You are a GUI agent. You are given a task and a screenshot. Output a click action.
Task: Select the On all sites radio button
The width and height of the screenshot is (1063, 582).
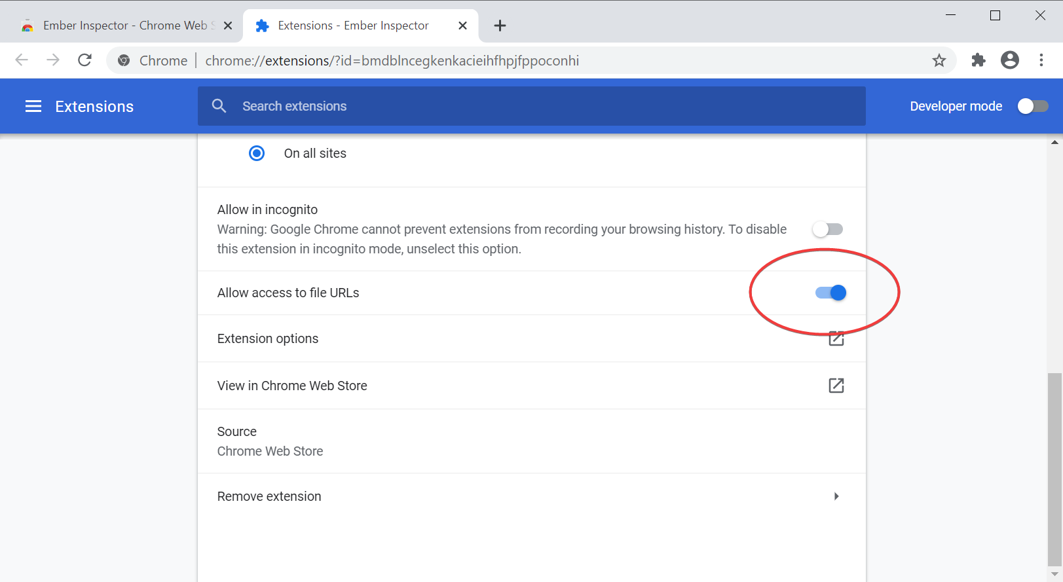click(257, 153)
